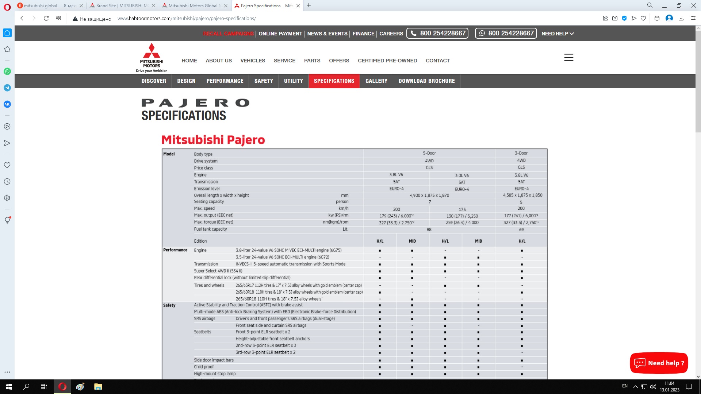Image resolution: width=701 pixels, height=394 pixels.
Task: Click the red Need help chat button
Action: pyautogui.click(x=659, y=363)
